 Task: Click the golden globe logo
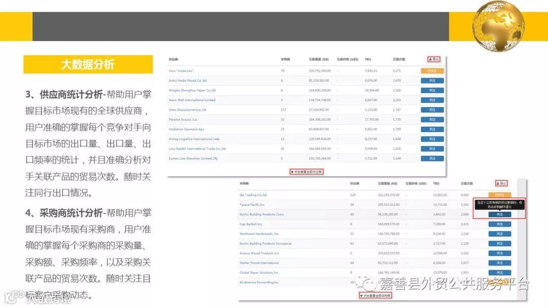[498, 26]
